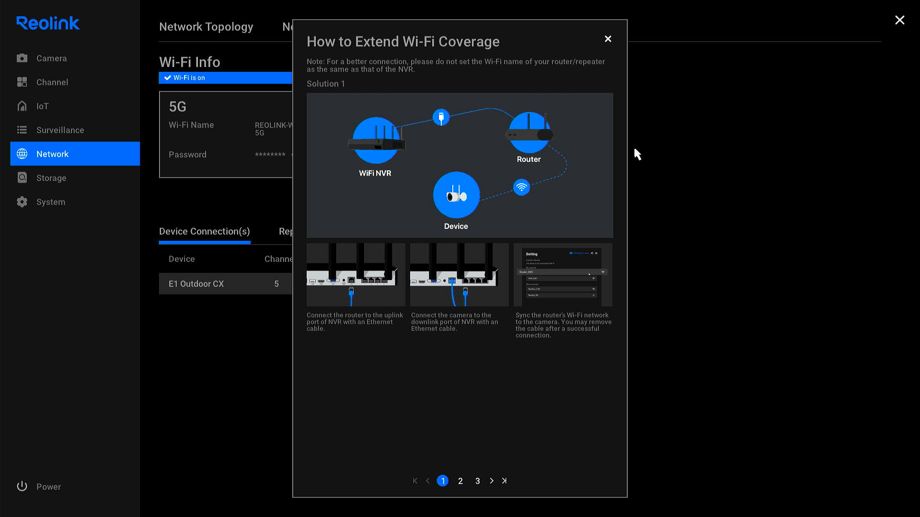
Task: Go to page 3 of guide
Action: click(478, 481)
